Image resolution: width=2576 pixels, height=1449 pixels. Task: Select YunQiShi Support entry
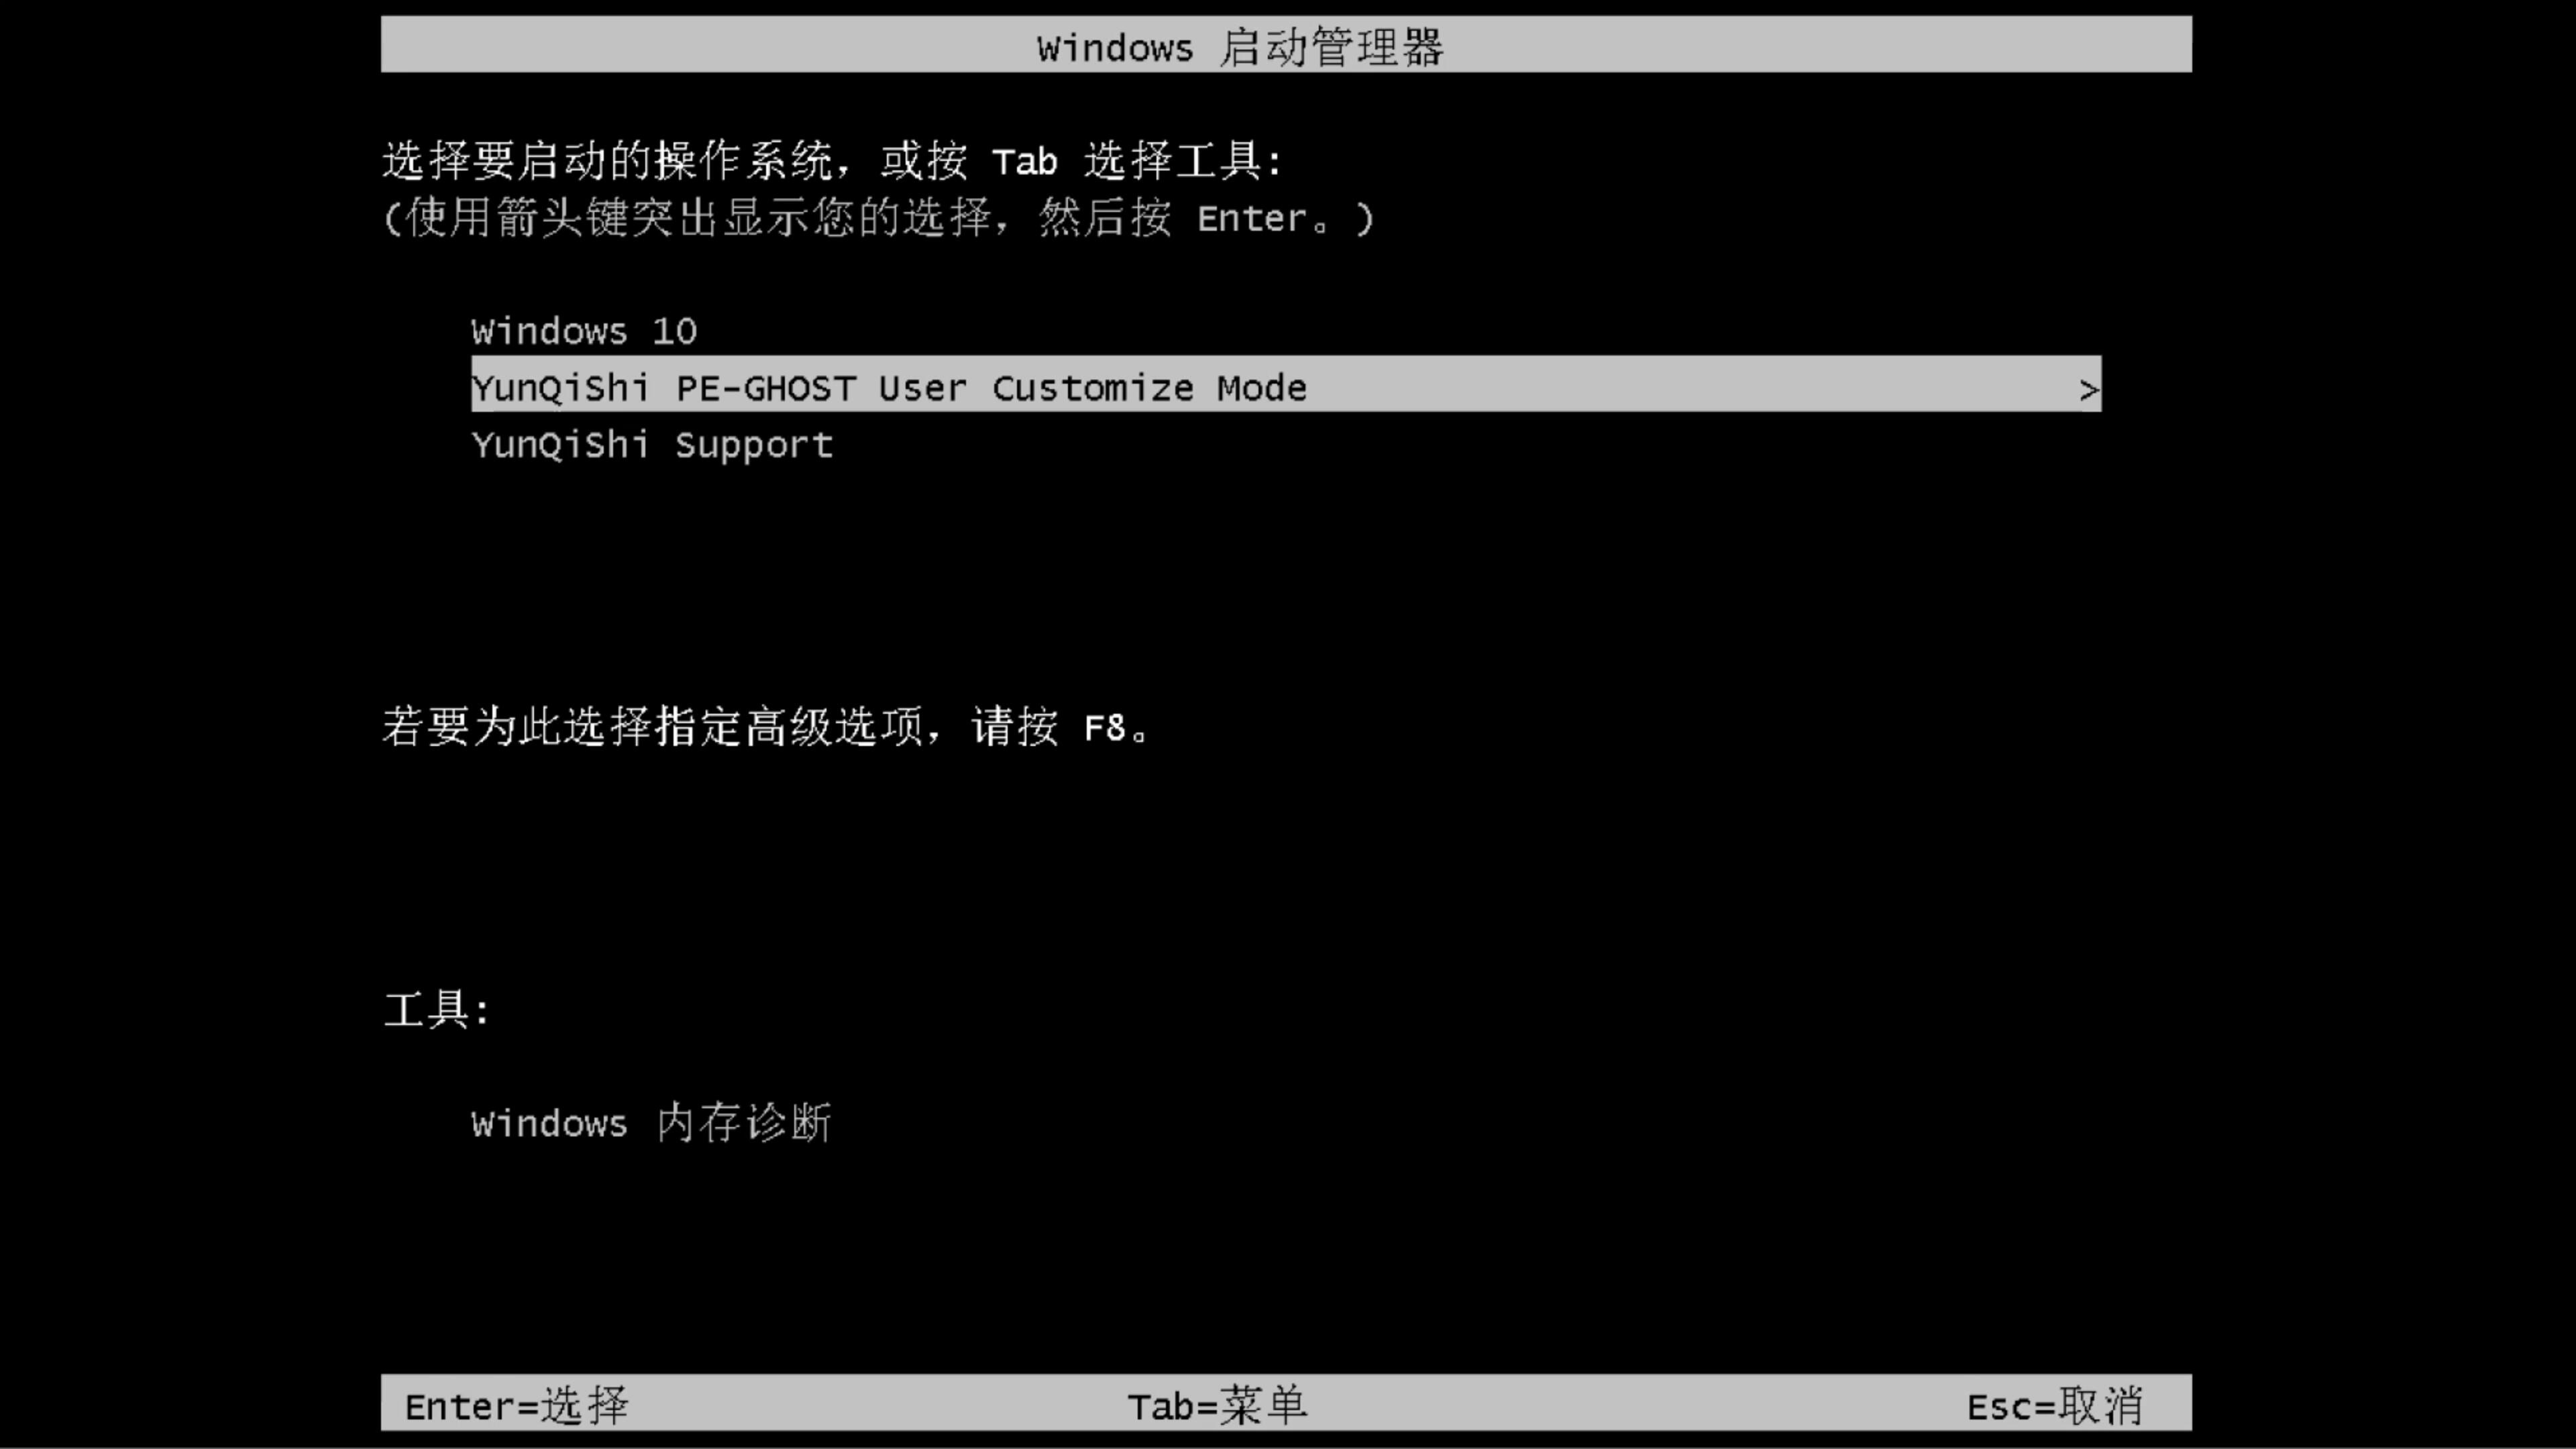coord(651,444)
